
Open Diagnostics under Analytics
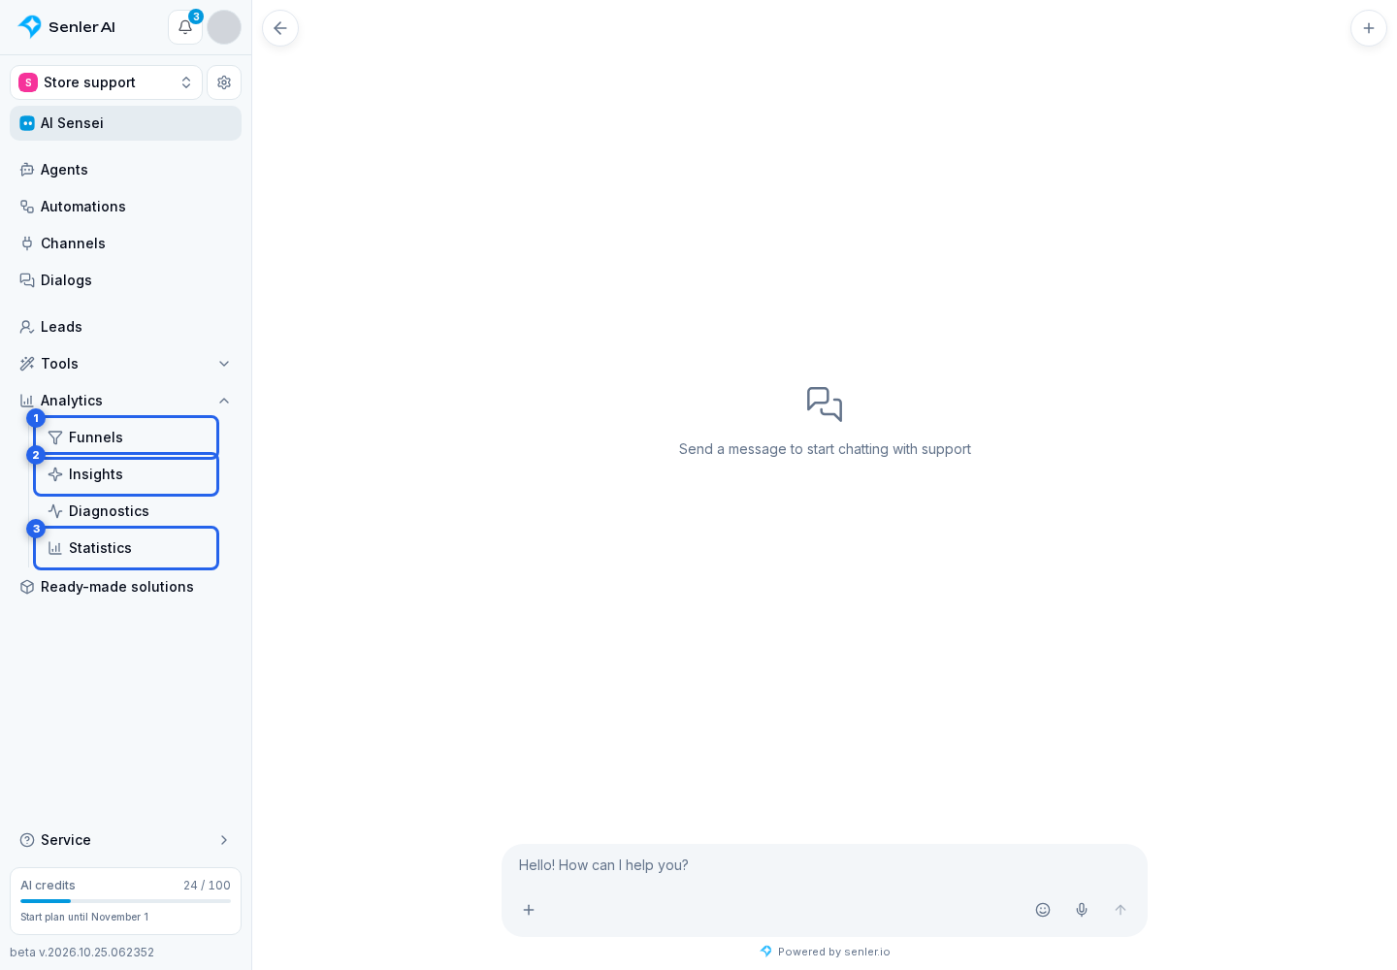pyautogui.click(x=126, y=511)
